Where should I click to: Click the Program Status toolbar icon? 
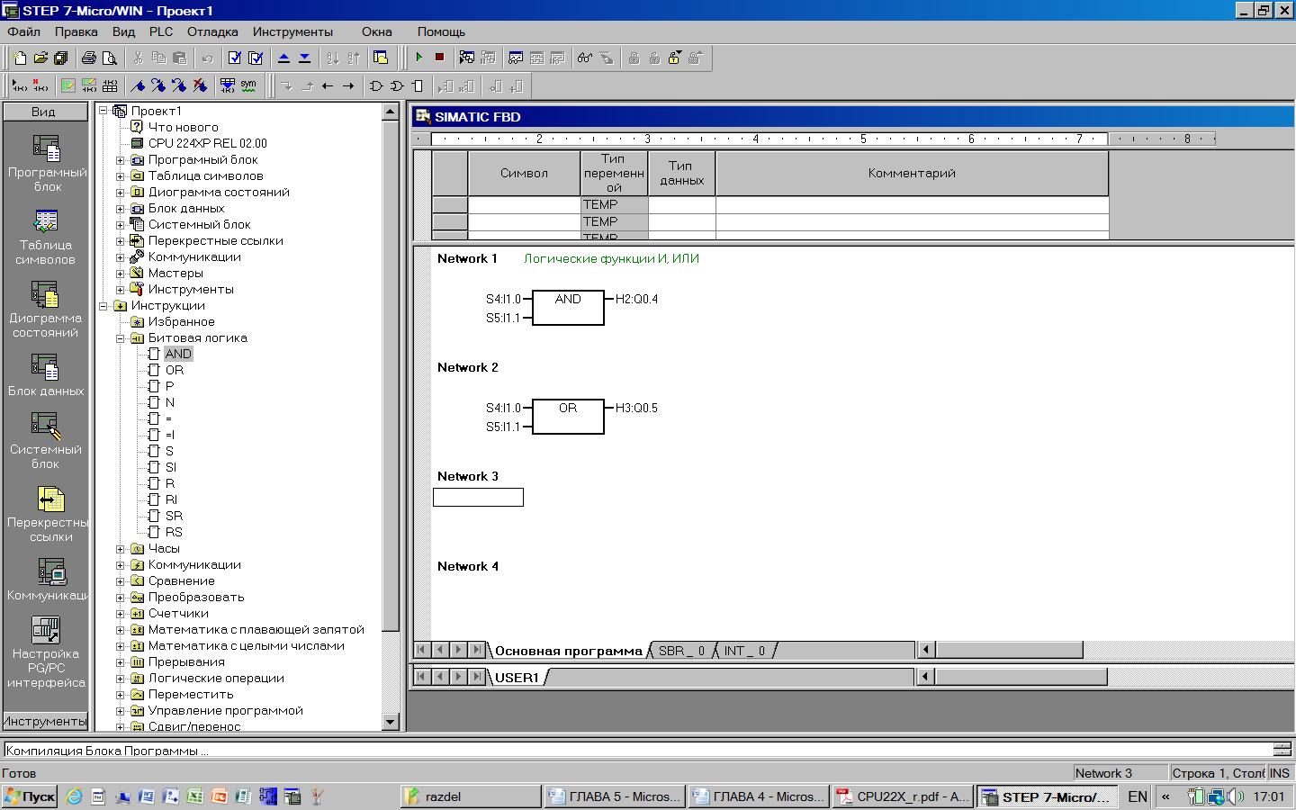click(x=466, y=58)
